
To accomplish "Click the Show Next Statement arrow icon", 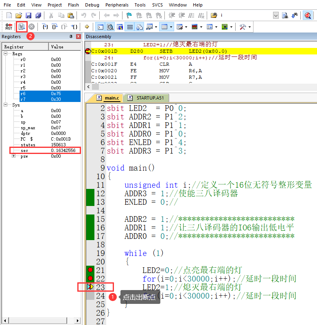I will (x=87, y=27).
